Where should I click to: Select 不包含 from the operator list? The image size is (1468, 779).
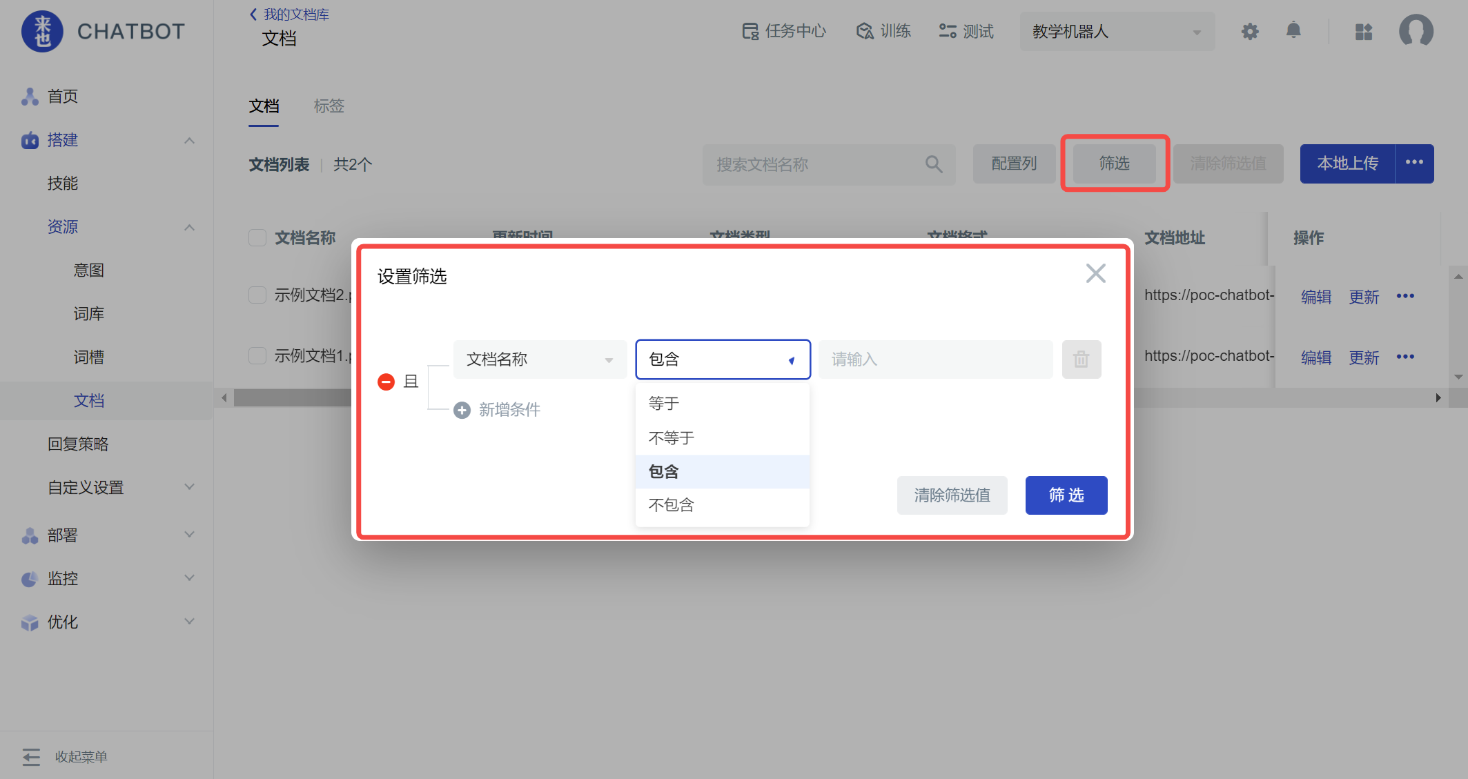click(x=723, y=505)
